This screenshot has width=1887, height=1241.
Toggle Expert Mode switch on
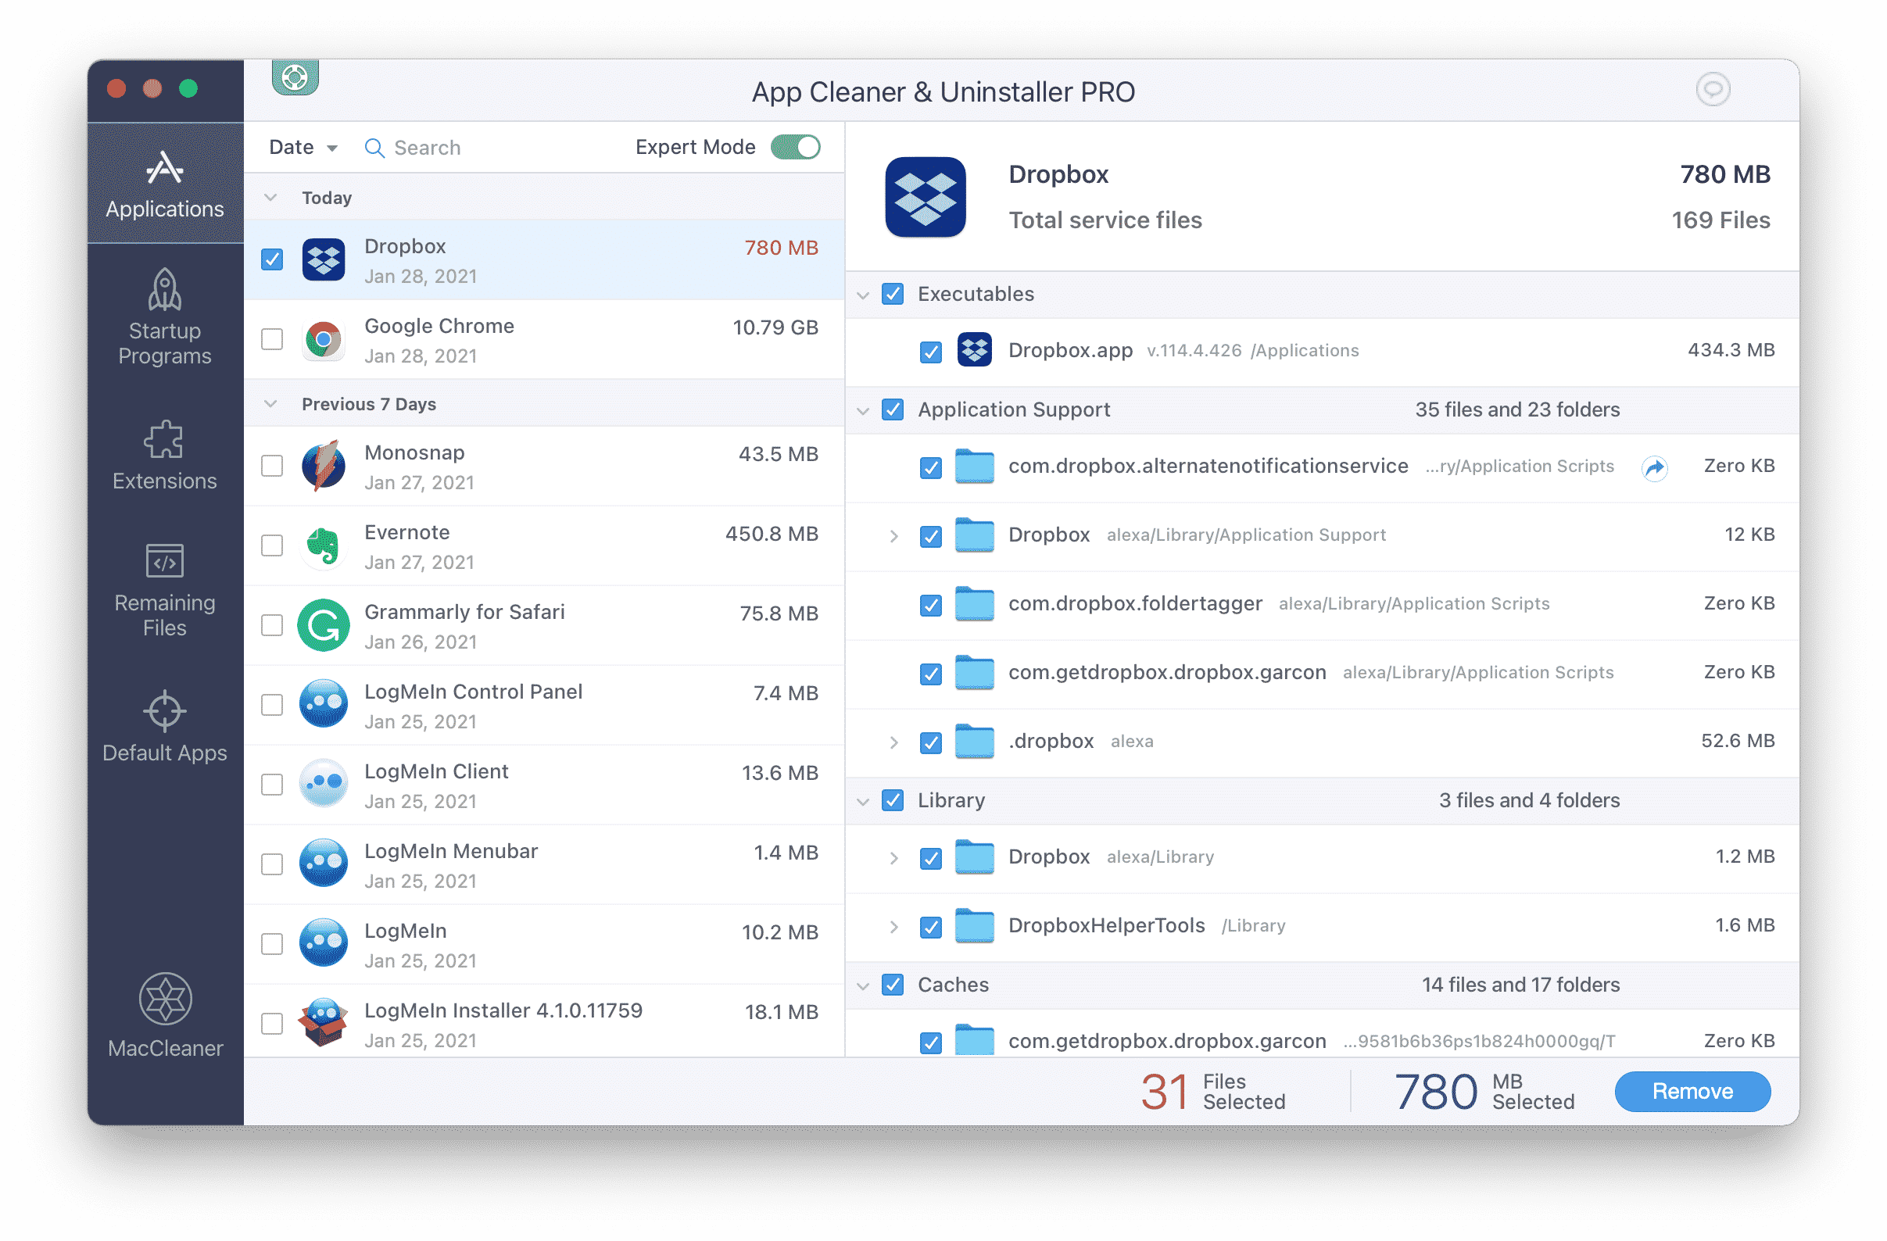tap(800, 147)
